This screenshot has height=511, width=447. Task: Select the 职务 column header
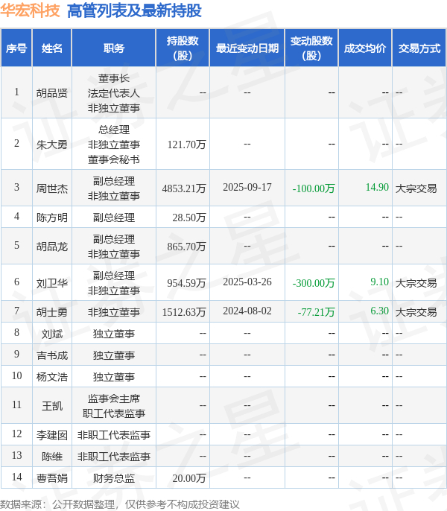(114, 48)
